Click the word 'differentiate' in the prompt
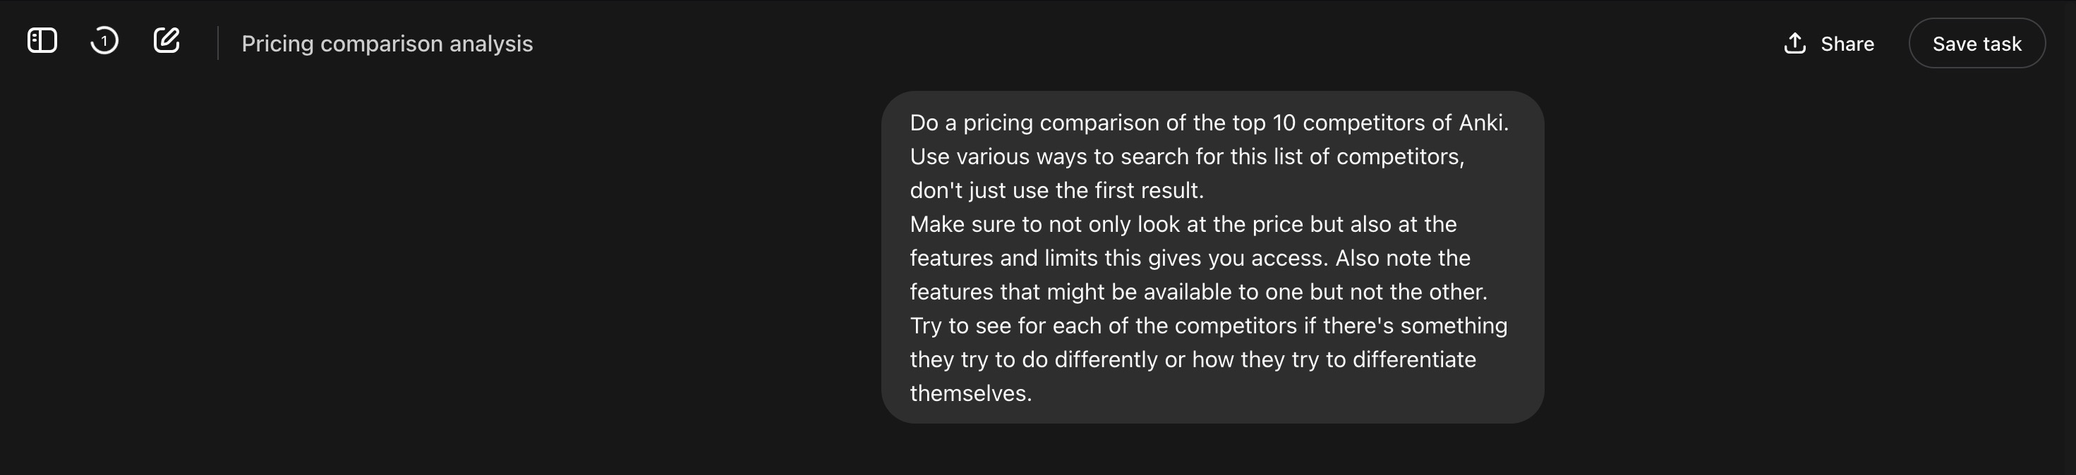2076x475 pixels. point(1413,359)
